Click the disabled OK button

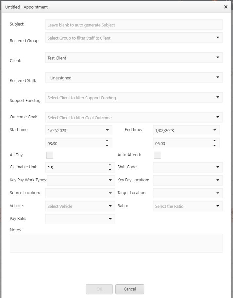[99, 289]
